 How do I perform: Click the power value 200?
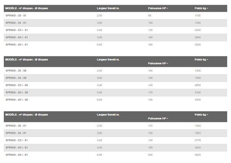coord(150,155)
